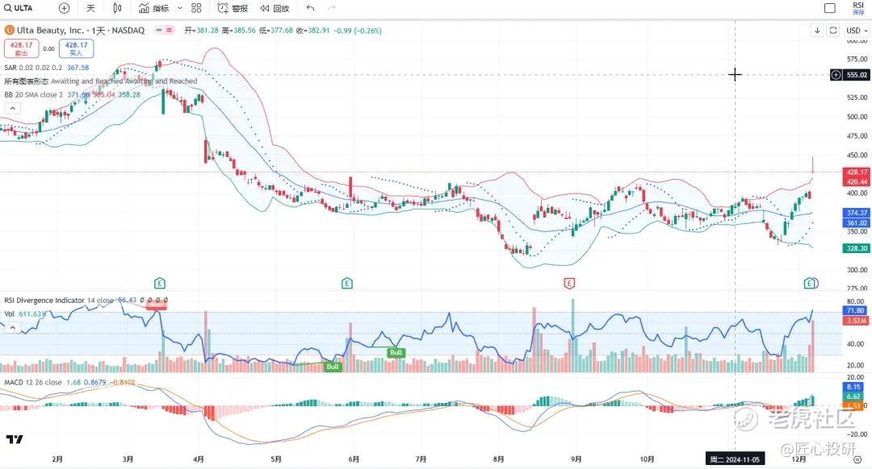Click the 2月 time axis label
The height and width of the screenshot is (469, 872).
(57, 459)
